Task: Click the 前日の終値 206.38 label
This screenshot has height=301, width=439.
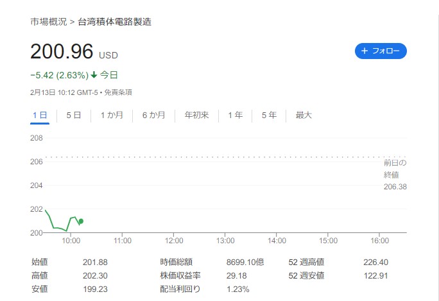Action: (x=395, y=175)
